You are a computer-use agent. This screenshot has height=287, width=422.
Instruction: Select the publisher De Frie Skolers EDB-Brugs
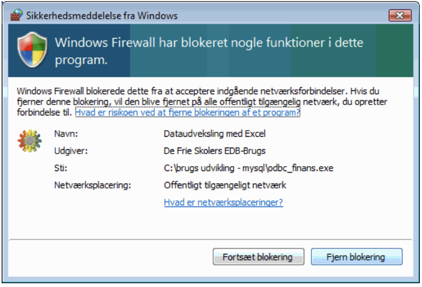pyautogui.click(x=214, y=151)
